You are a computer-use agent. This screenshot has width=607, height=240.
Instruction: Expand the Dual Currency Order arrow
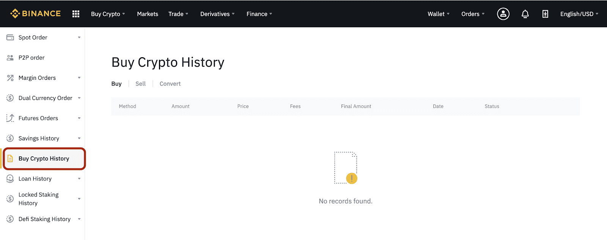click(x=79, y=98)
